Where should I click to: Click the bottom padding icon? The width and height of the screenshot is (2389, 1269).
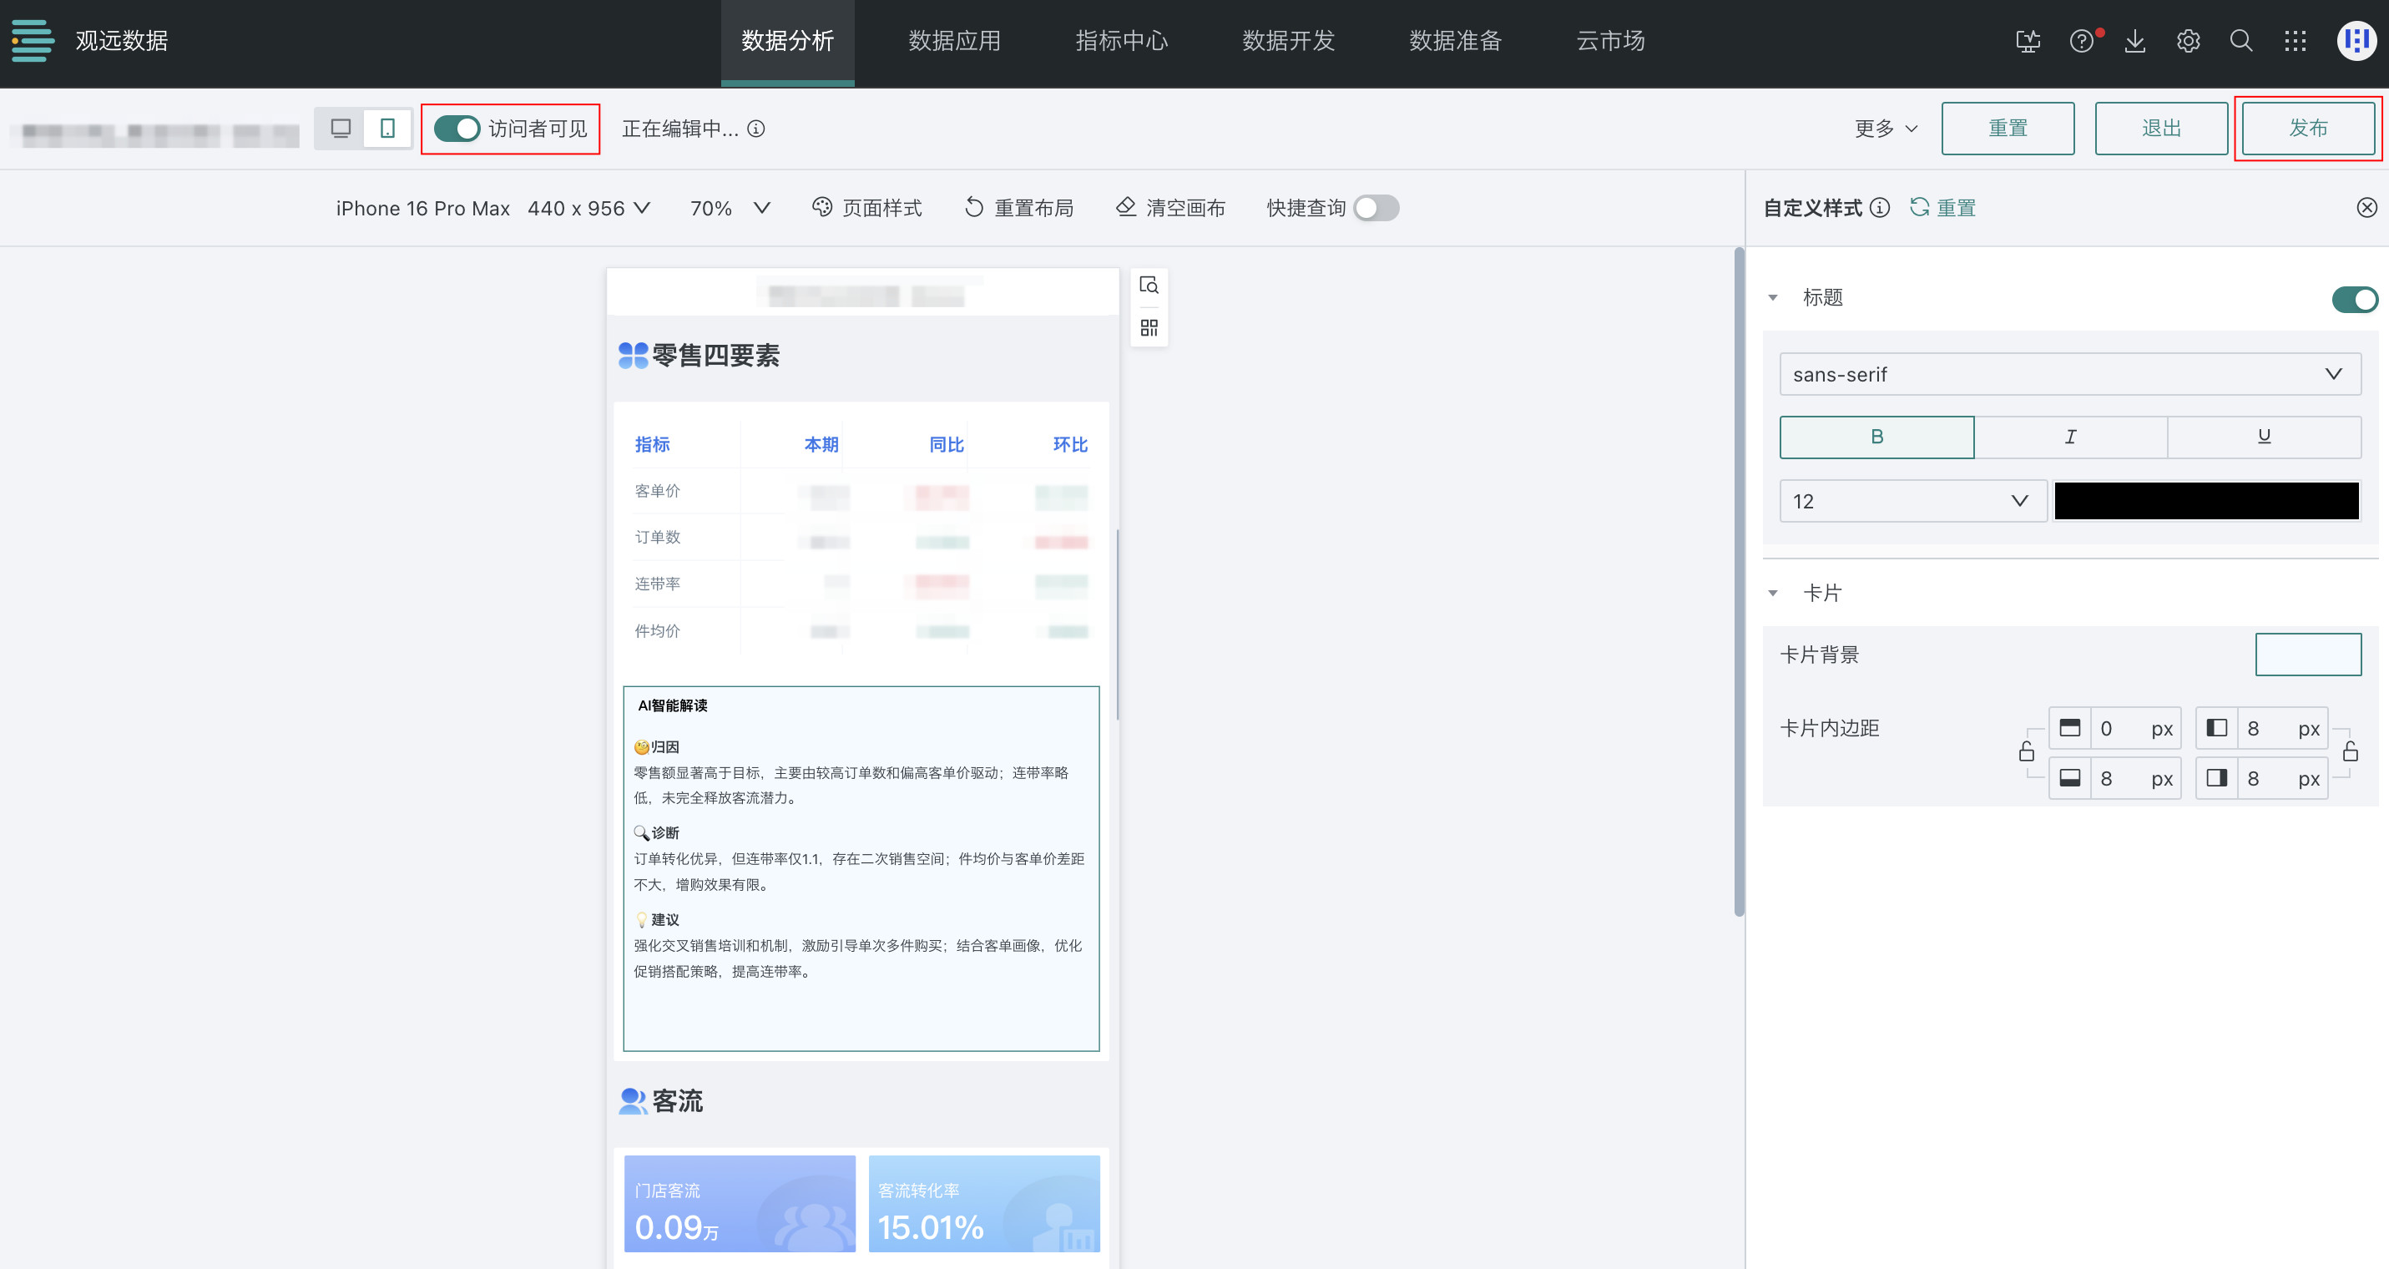point(2070,778)
